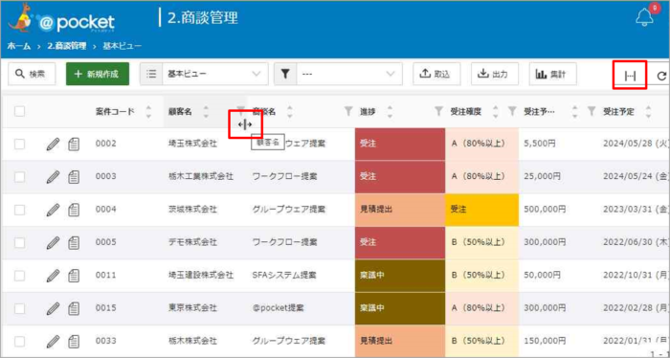
Task: Open the 基本ビュー view dropdown
Action: coord(204,74)
